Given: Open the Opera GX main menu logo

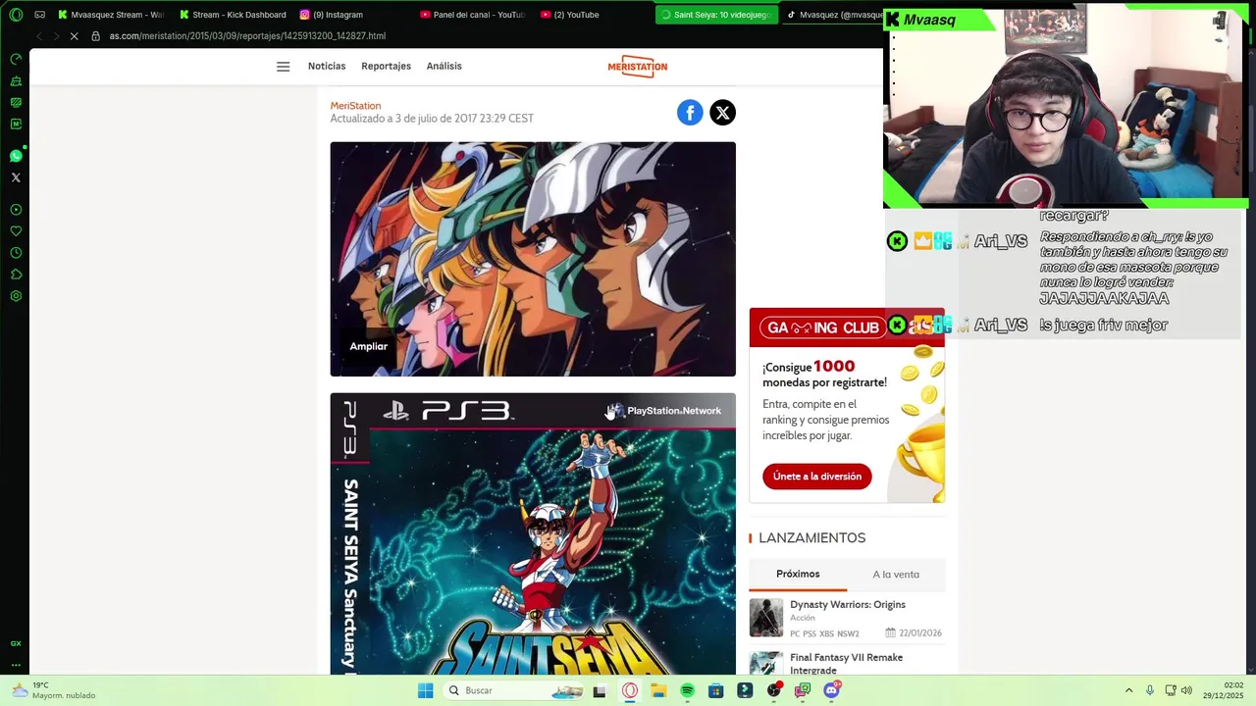Looking at the screenshot, I should pos(16,15).
